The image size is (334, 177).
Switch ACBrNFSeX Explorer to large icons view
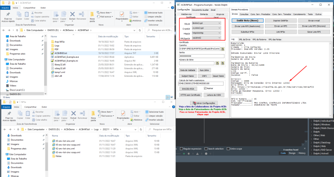point(171,97)
